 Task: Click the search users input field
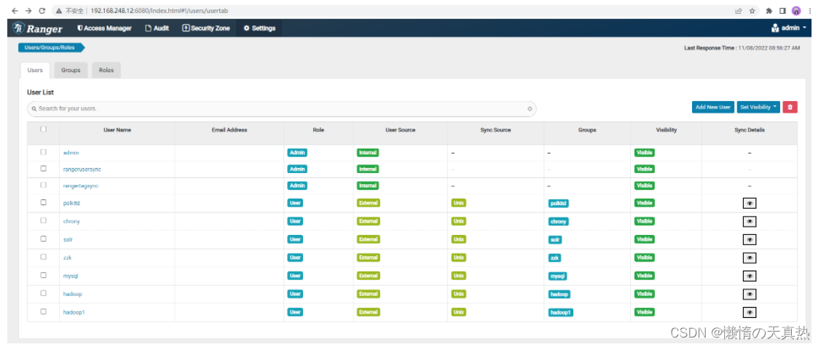click(x=282, y=108)
